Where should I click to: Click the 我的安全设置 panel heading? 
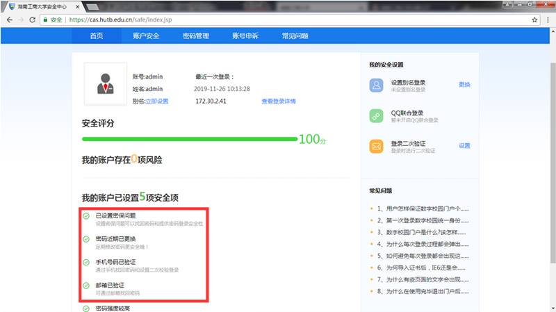click(x=386, y=65)
